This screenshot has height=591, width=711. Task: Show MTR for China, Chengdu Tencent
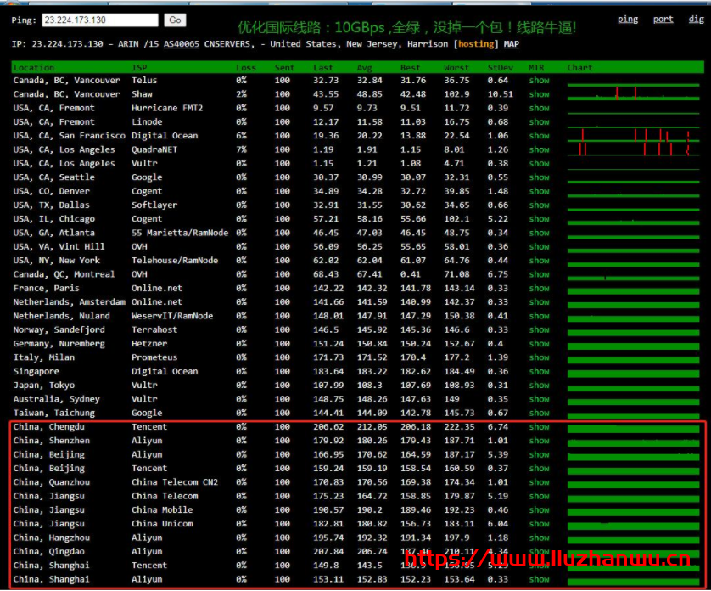point(539,427)
